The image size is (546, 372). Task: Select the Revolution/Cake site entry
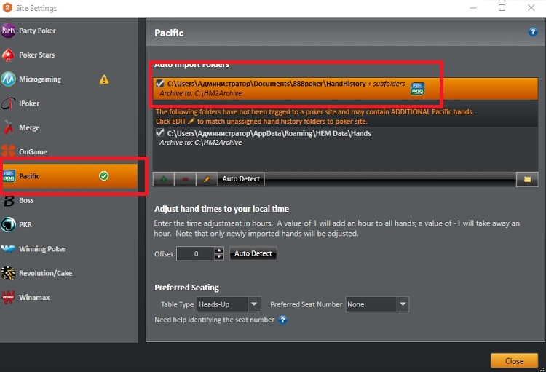(x=69, y=273)
